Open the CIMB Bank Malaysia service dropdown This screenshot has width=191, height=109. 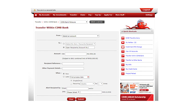pyautogui.click(x=74, y=22)
